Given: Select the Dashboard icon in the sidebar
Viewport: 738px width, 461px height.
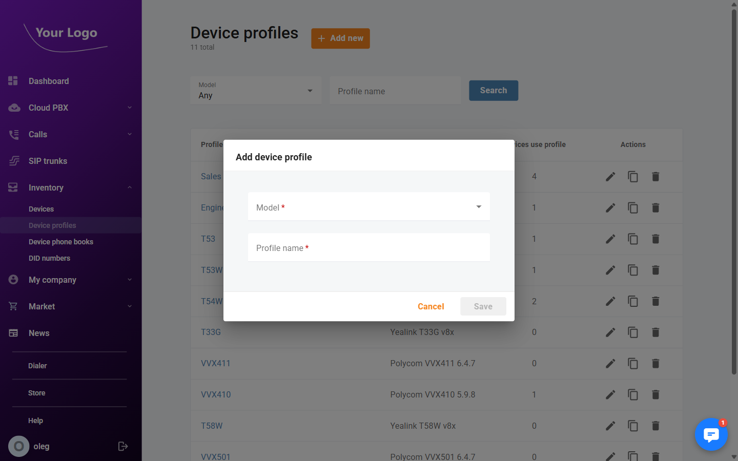Looking at the screenshot, I should pos(12,81).
